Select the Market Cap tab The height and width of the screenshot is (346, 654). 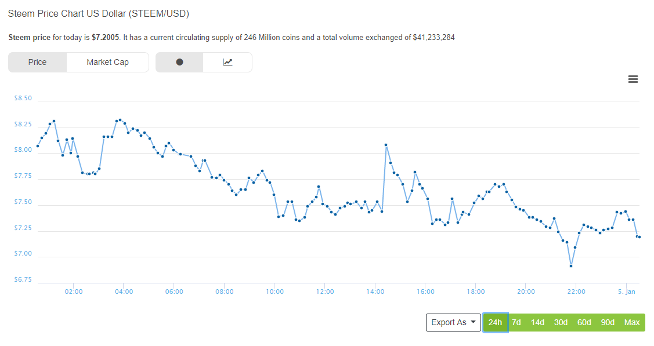coord(107,62)
